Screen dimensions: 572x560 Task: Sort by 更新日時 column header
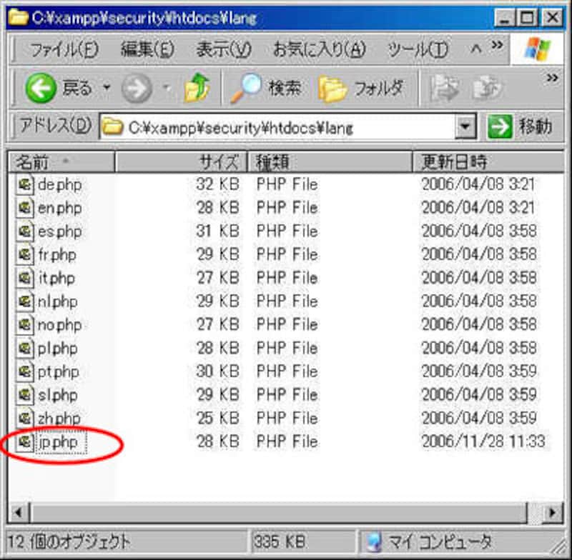tap(486, 162)
